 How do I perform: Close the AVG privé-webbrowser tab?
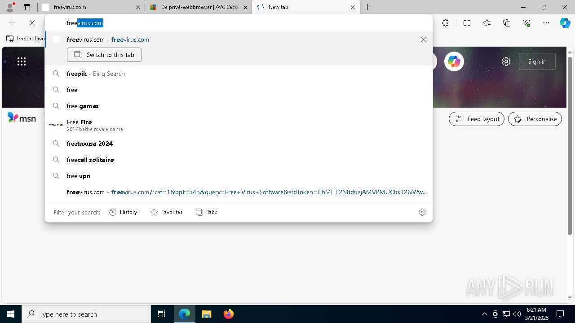(245, 7)
